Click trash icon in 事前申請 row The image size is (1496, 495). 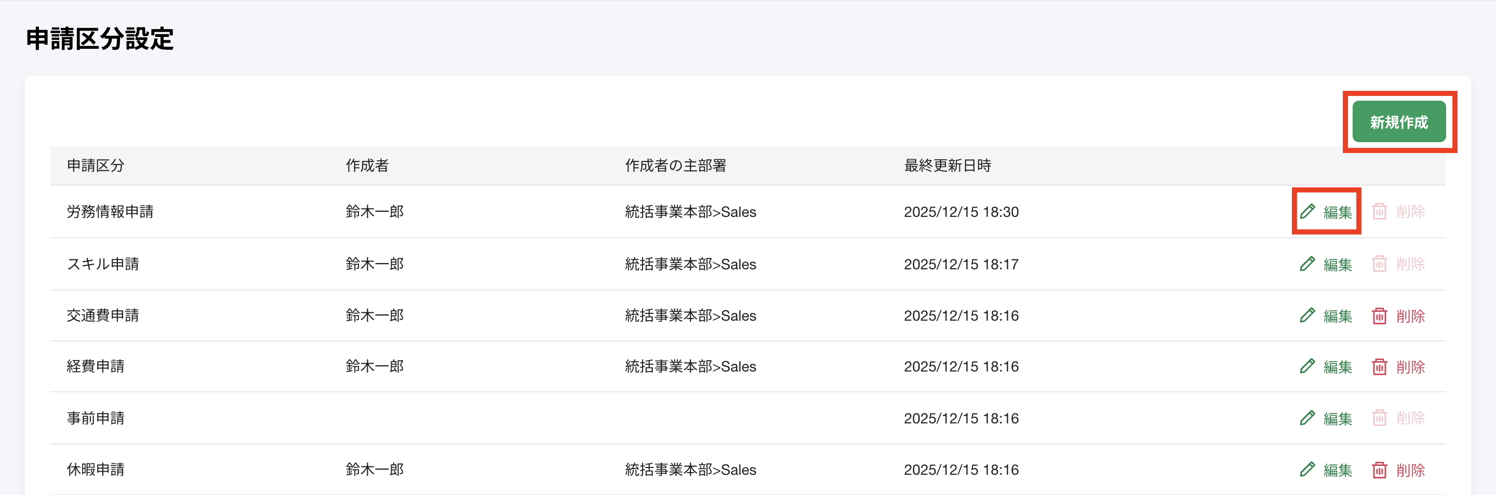pos(1379,418)
